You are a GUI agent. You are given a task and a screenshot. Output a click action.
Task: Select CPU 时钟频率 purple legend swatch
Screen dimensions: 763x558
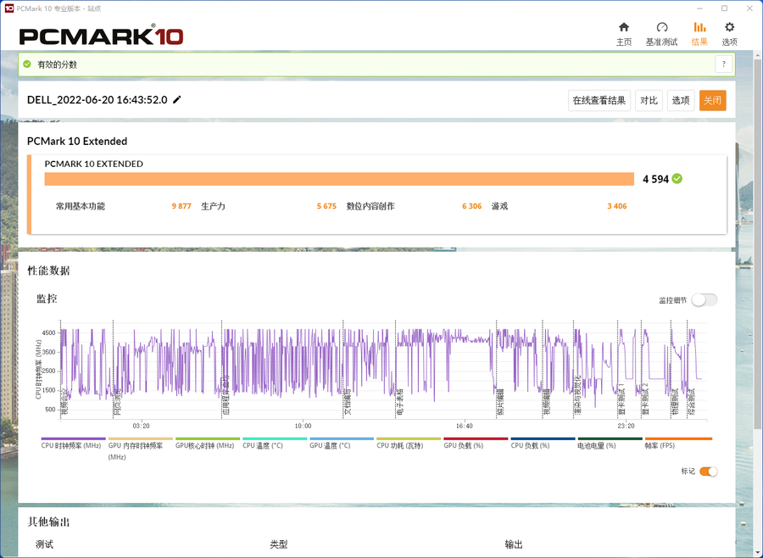tap(73, 439)
